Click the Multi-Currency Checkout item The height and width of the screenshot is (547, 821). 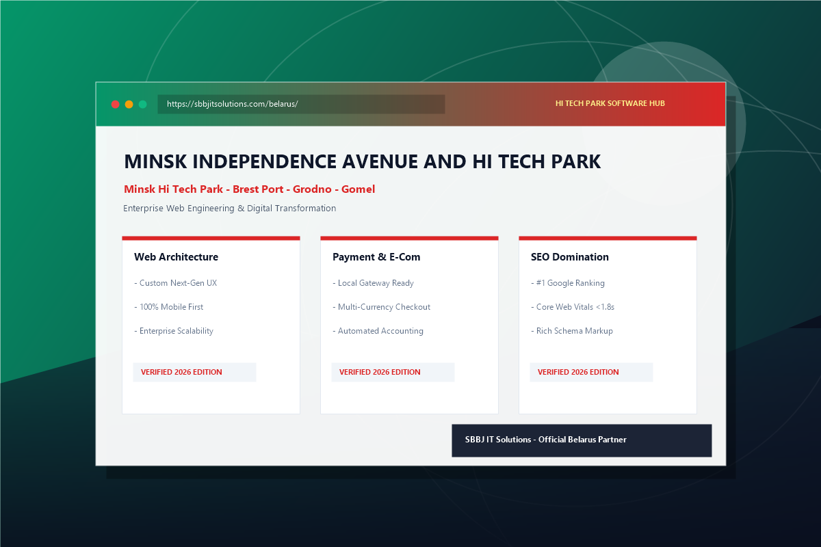coord(382,307)
